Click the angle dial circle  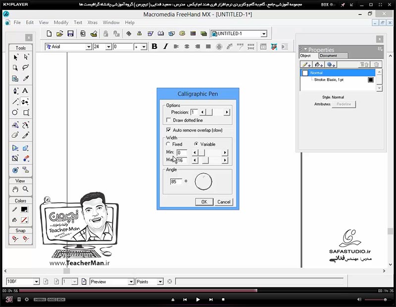203,181
